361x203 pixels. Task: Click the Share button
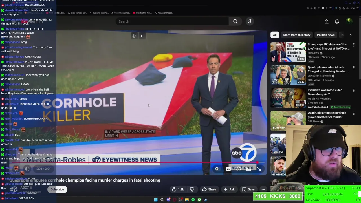(209, 189)
